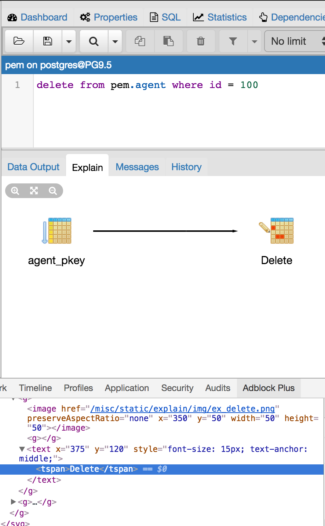Image resolution: width=325 pixels, height=526 pixels.
Task: Click the Copy toolbar icon
Action: pyautogui.click(x=140, y=41)
